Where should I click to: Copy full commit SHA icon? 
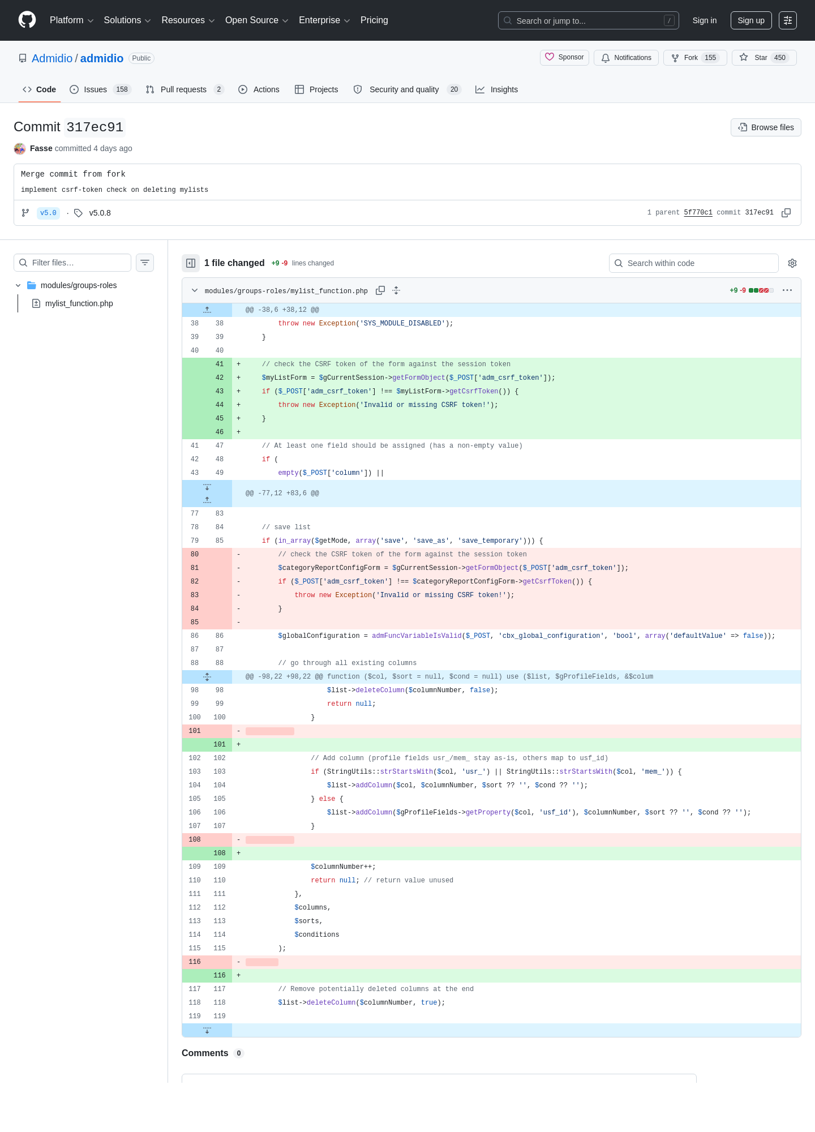(786, 213)
